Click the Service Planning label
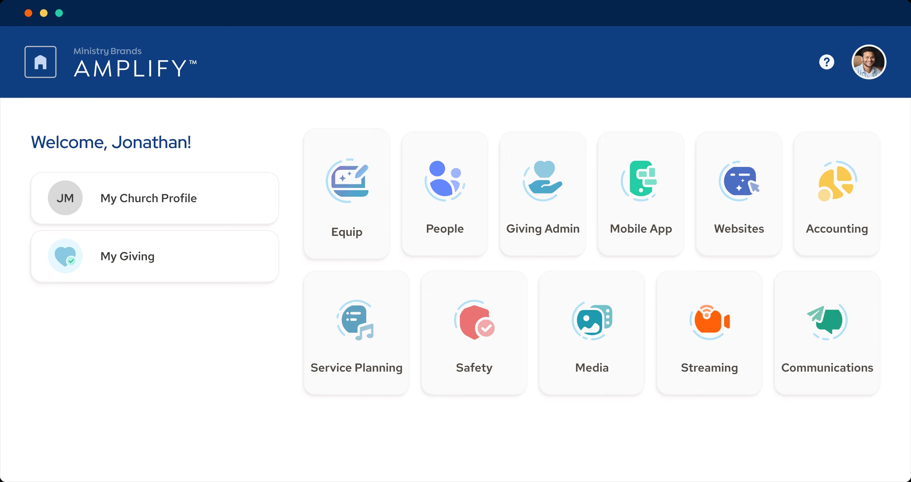 [356, 368]
